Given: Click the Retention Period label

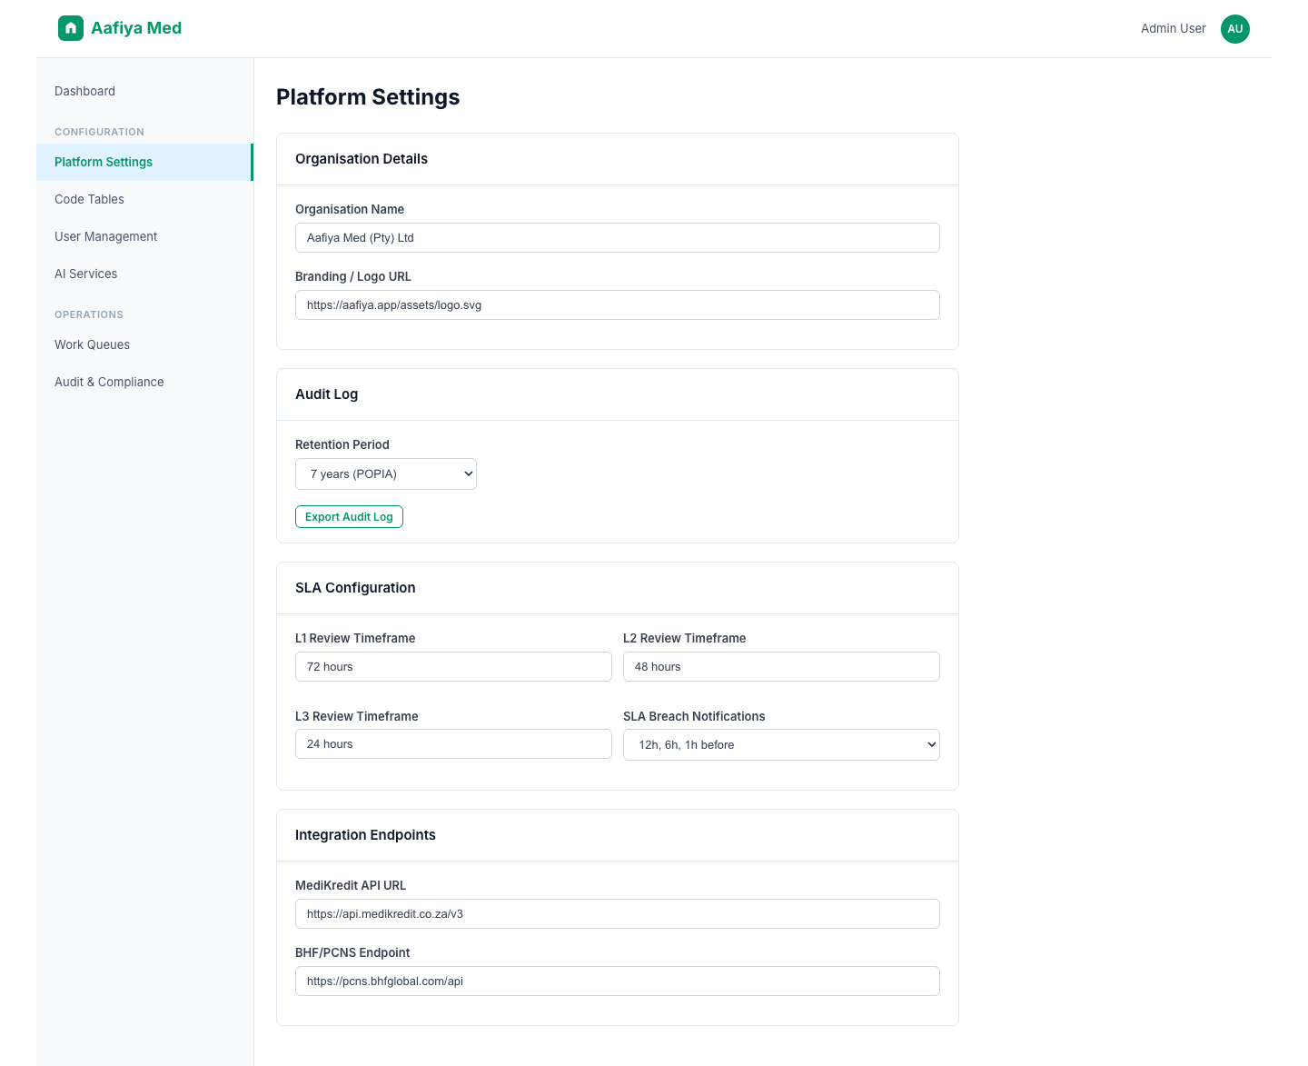Looking at the screenshot, I should 342,444.
